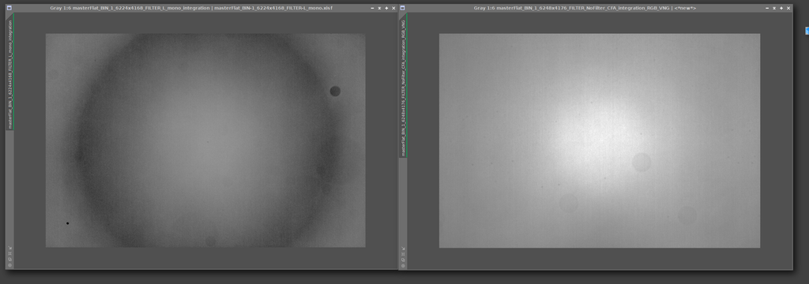Click the diagonal arrow icon in the L_mono window sidebar
Image resolution: width=809 pixels, height=284 pixels.
(9, 248)
